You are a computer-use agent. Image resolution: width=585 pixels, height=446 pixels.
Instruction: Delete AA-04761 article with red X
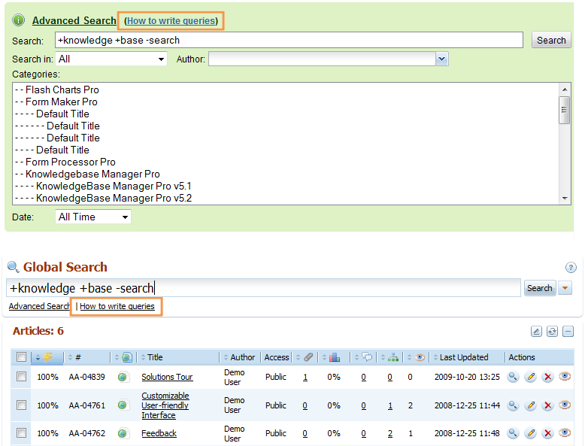[547, 405]
